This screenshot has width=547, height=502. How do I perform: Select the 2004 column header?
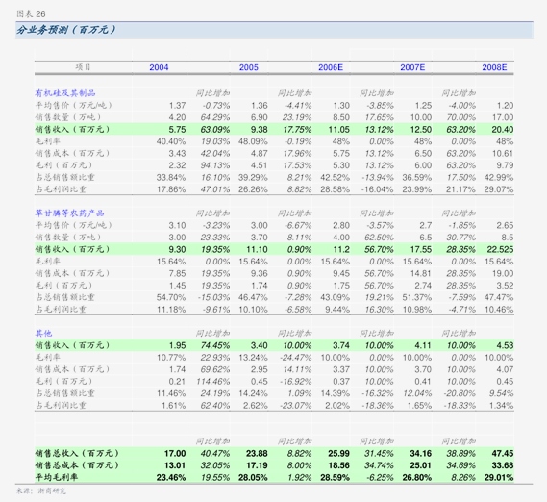pos(159,67)
